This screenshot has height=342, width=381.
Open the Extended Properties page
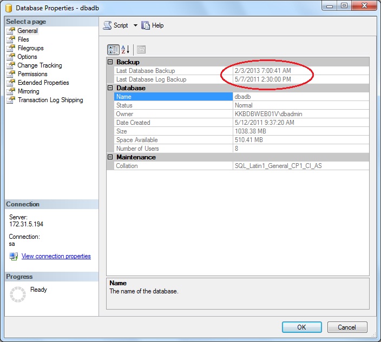click(43, 83)
